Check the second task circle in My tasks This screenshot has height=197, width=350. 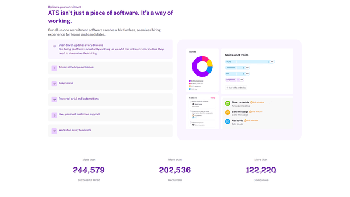pos(191,111)
